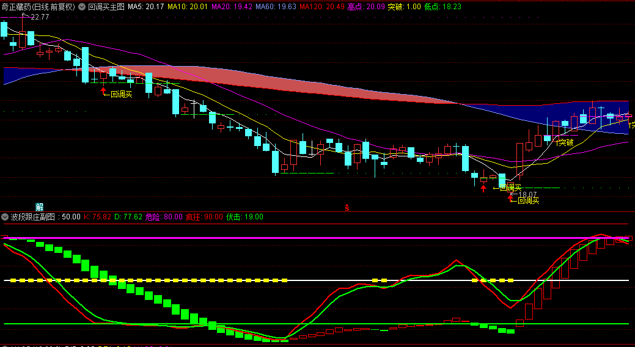Click the 22.77 high price label
Image resolution: width=635 pixels, height=347 pixels.
point(40,17)
